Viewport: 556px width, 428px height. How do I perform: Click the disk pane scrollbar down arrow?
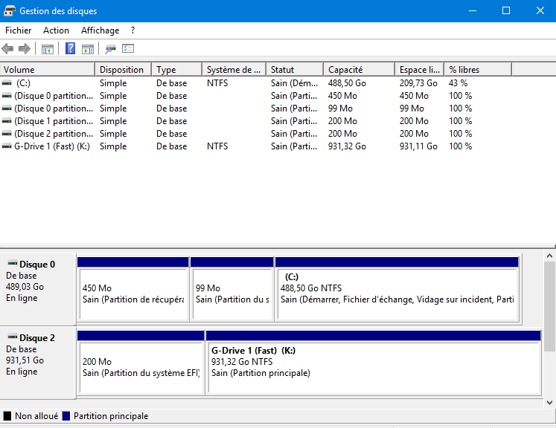point(549,403)
